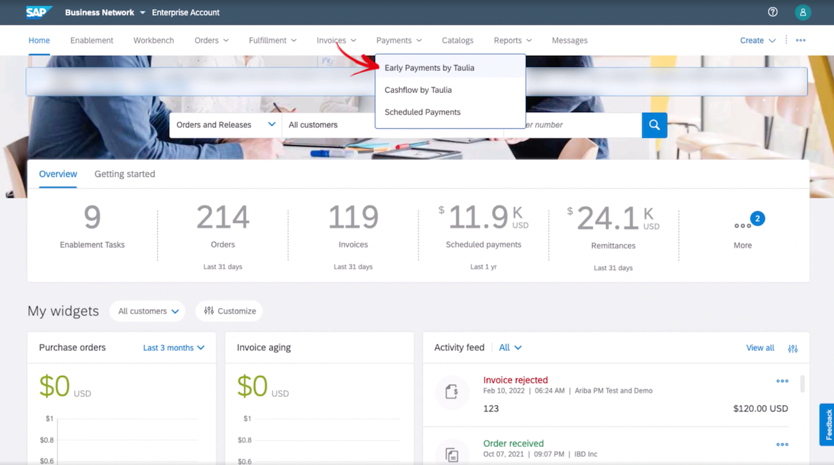The image size is (834, 465).
Task: Open the My widgets All customers filter
Action: (x=148, y=311)
